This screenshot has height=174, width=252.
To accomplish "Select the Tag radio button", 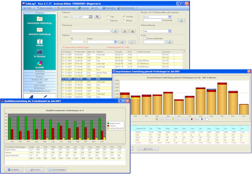I will coord(108,16).
